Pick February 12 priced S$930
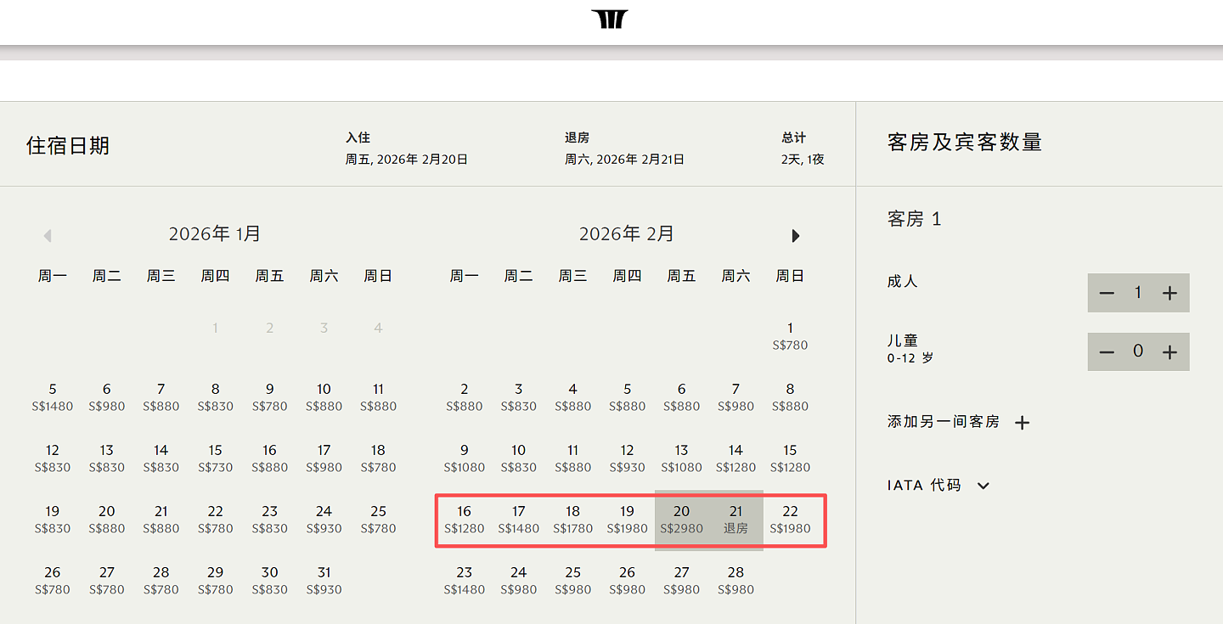Image resolution: width=1223 pixels, height=624 pixels. click(628, 458)
